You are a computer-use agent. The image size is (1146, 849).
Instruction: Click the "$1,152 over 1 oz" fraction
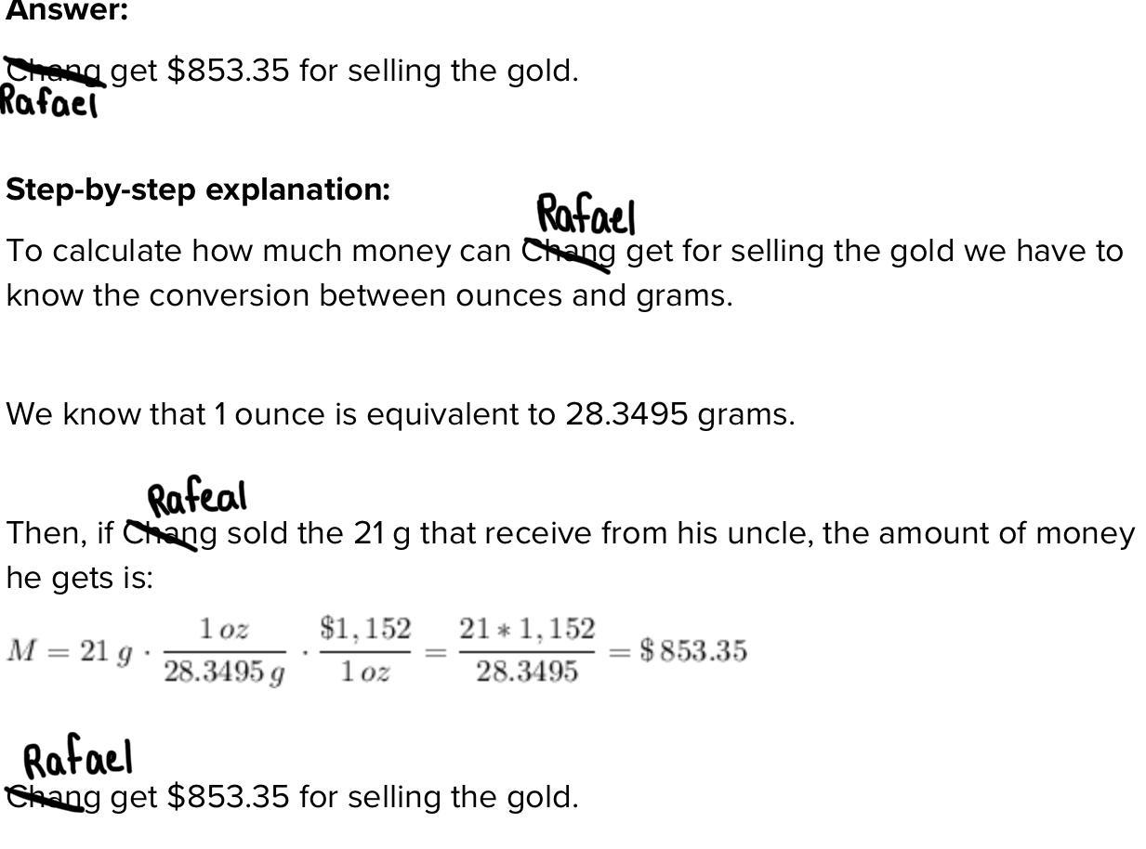click(x=364, y=649)
